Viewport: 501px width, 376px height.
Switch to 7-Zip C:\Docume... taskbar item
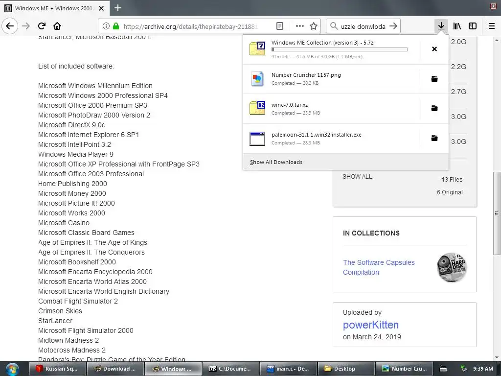(x=231, y=369)
